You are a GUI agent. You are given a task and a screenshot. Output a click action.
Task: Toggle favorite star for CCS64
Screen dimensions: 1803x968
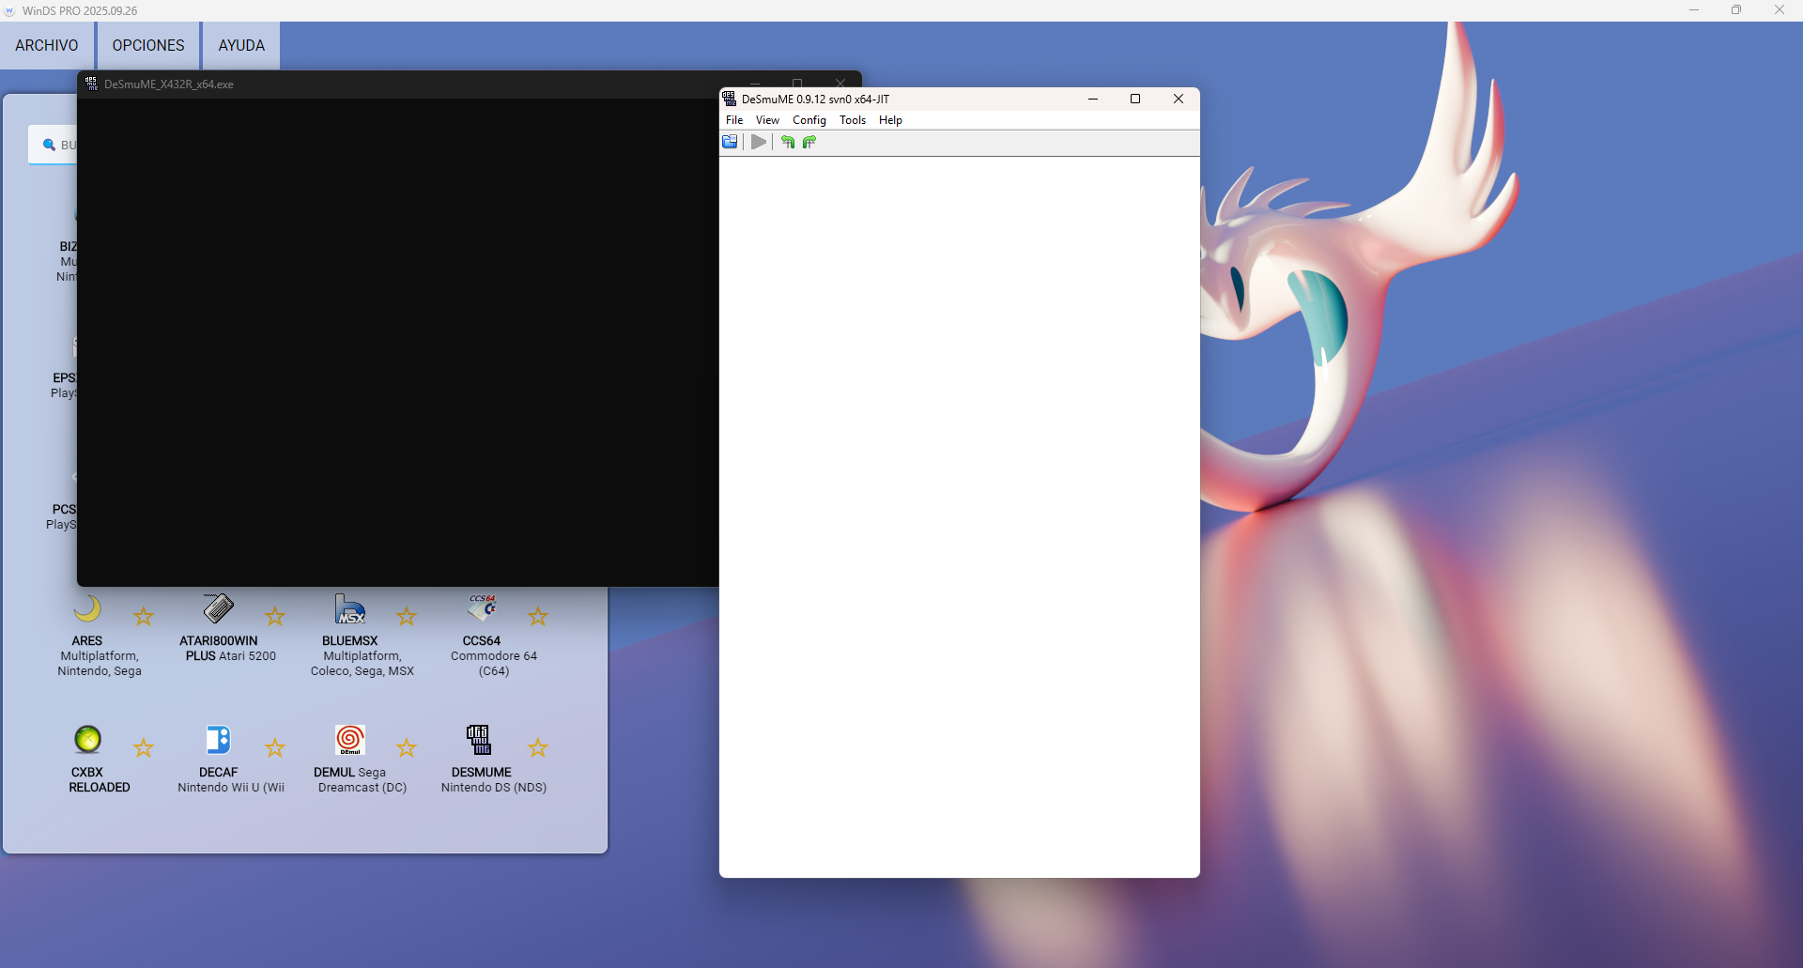coord(537,616)
